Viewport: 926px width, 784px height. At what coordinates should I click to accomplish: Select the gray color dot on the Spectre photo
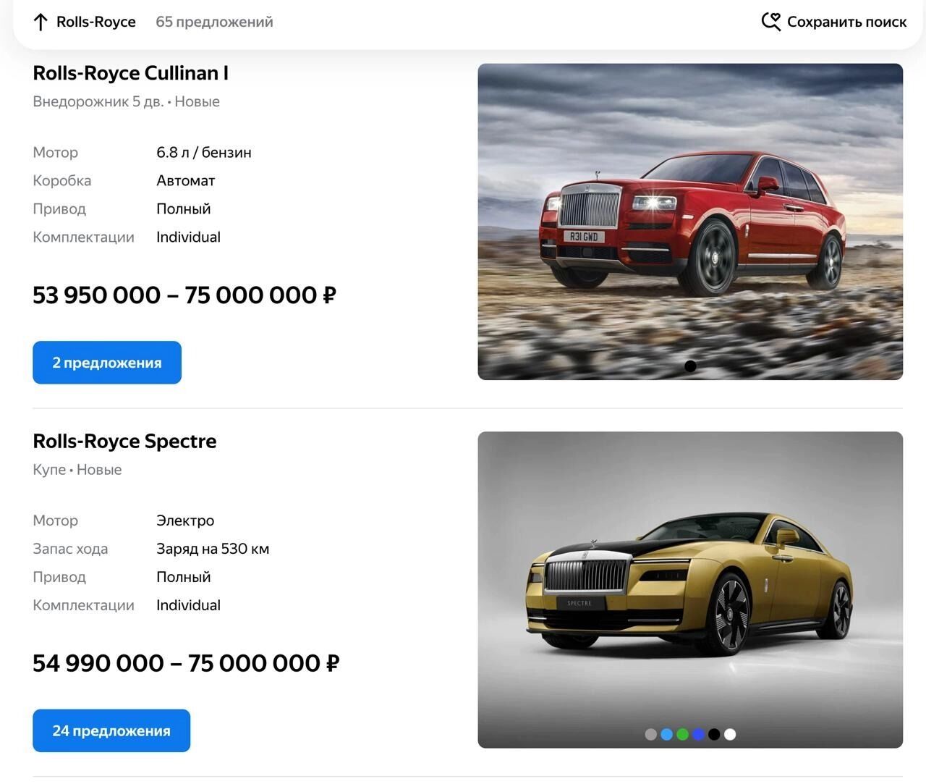click(650, 735)
